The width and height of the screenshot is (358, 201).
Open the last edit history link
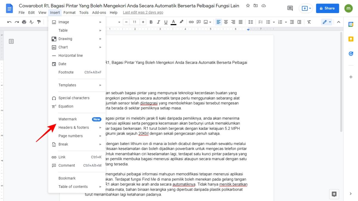[x=143, y=13]
